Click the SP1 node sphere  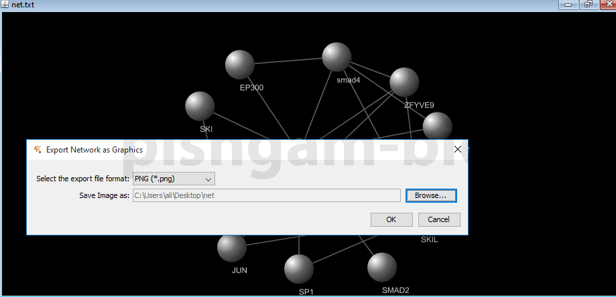[299, 268]
